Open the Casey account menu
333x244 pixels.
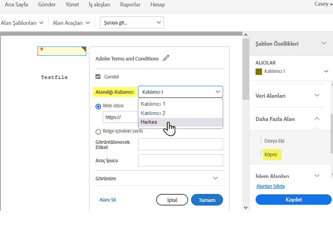[x=323, y=4]
